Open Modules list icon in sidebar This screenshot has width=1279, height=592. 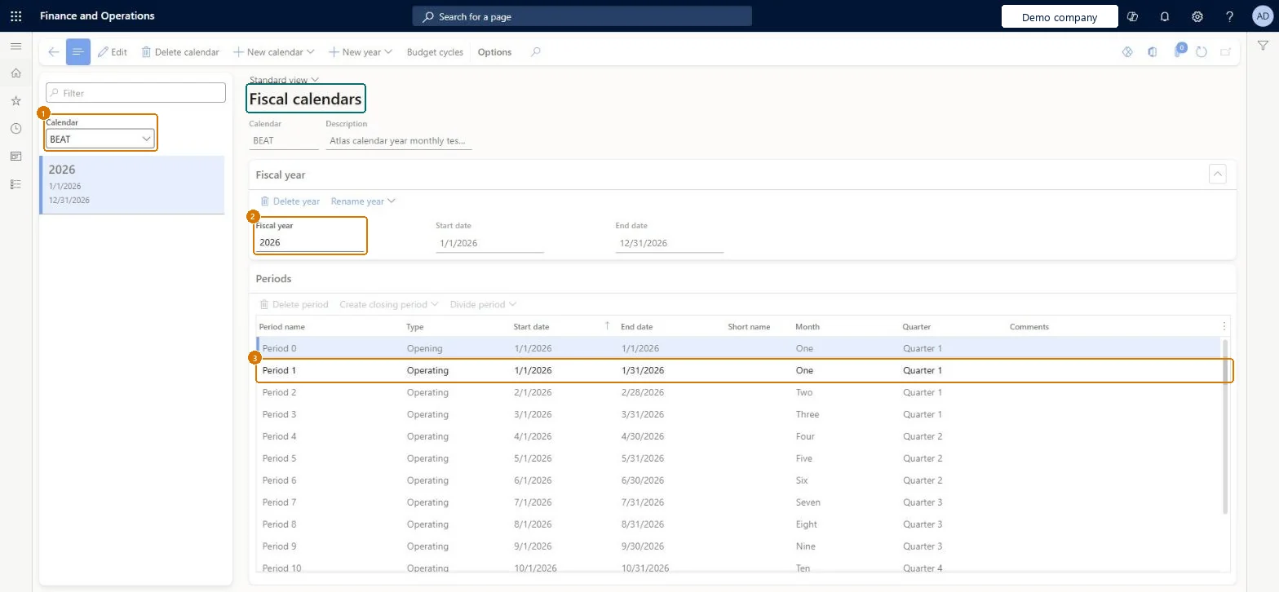point(15,184)
